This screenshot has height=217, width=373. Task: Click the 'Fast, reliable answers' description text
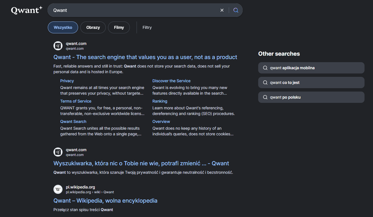tap(142, 69)
